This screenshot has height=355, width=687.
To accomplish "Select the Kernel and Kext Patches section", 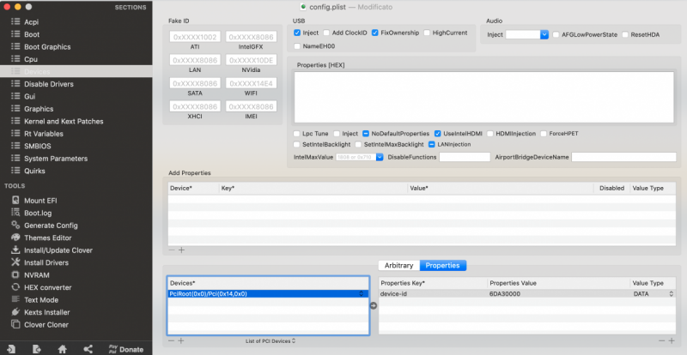I will point(64,122).
